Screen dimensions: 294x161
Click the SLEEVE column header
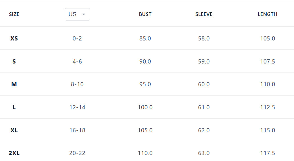click(204, 14)
